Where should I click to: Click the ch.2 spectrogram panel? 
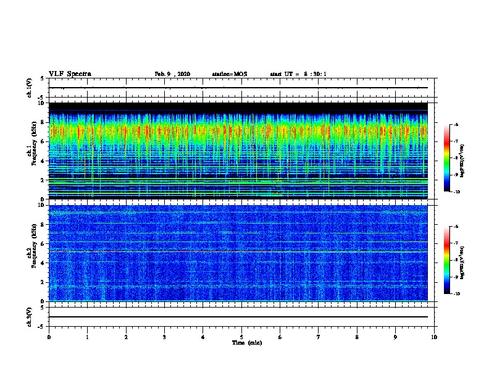click(x=238, y=253)
